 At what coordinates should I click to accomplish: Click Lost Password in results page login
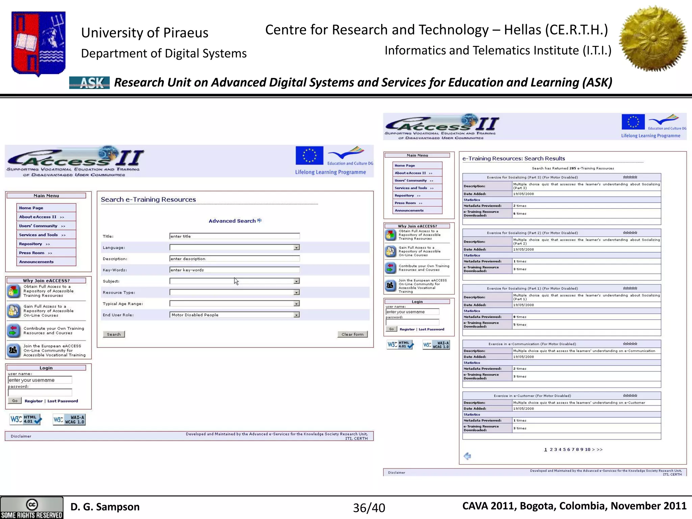coord(431,329)
